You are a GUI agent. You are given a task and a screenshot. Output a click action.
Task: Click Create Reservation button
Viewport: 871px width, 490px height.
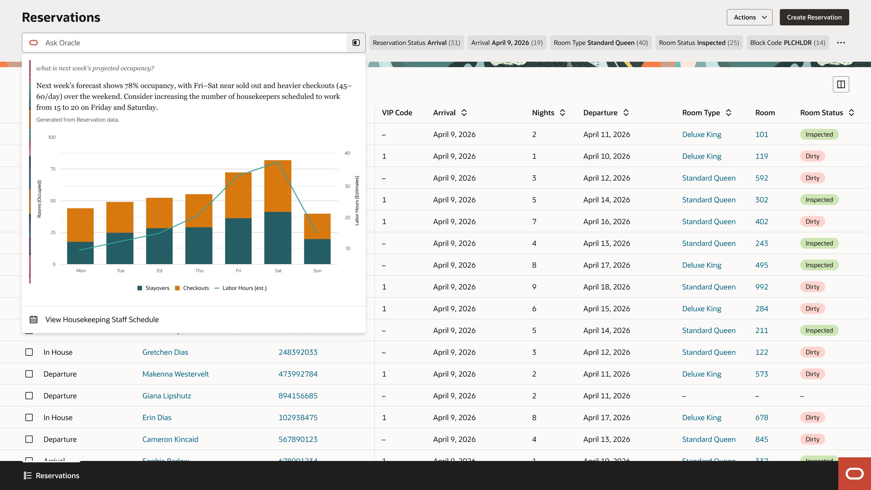tap(814, 17)
